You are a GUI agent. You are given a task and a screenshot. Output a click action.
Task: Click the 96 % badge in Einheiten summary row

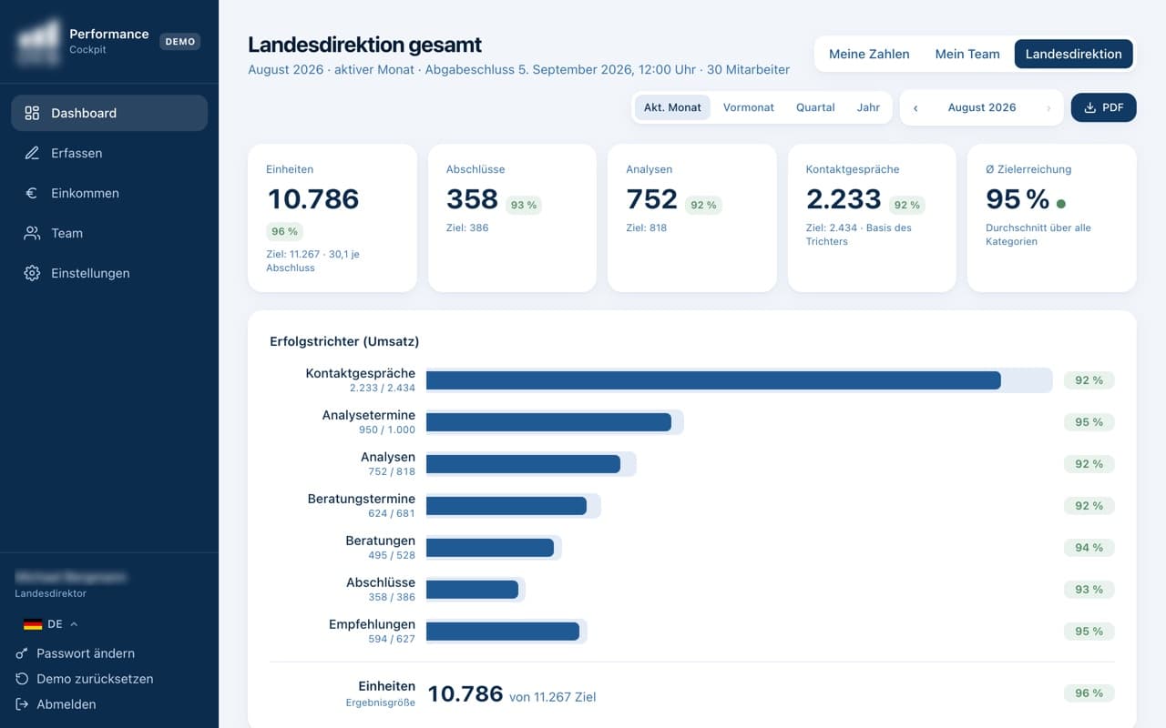(1089, 693)
